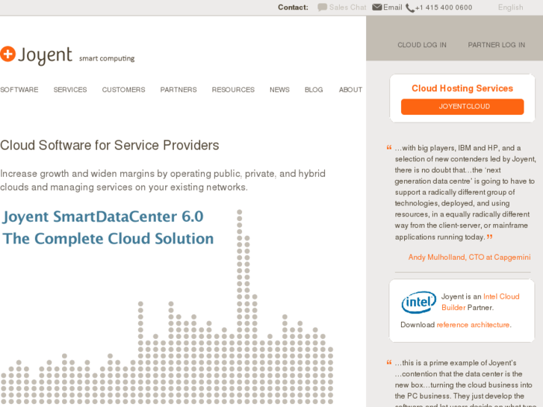Click the phone handset icon

410,8
